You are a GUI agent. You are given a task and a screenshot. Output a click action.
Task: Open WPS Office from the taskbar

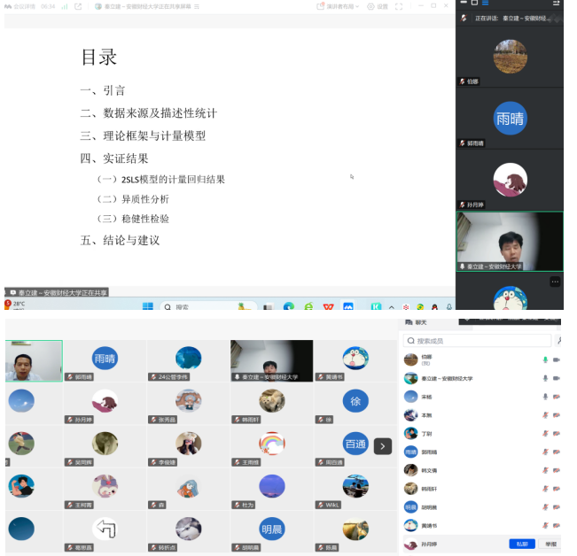(328, 307)
